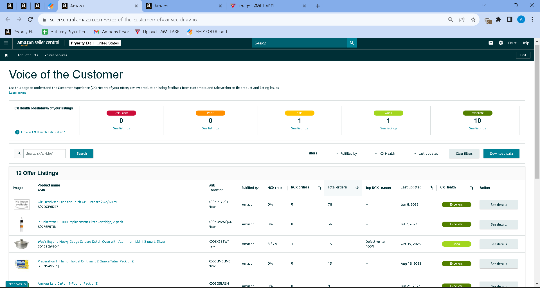Click the Seller Central top search box

coord(299,43)
